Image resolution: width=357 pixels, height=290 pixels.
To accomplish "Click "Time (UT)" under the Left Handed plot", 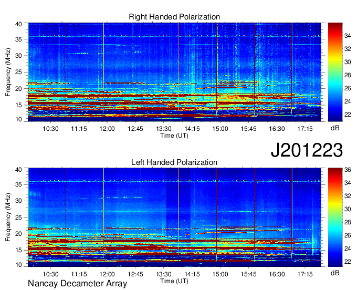I will tap(174, 281).
